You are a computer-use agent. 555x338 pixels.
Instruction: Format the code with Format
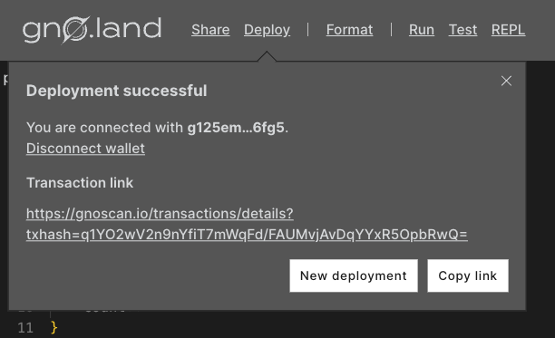click(x=349, y=30)
